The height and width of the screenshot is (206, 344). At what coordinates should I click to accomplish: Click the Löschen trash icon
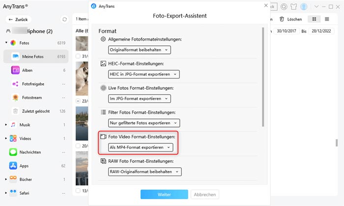(282, 19)
